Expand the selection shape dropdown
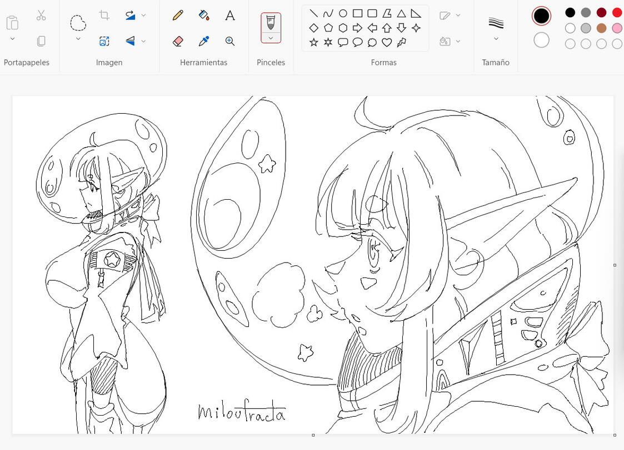624x450 pixels. (x=78, y=39)
